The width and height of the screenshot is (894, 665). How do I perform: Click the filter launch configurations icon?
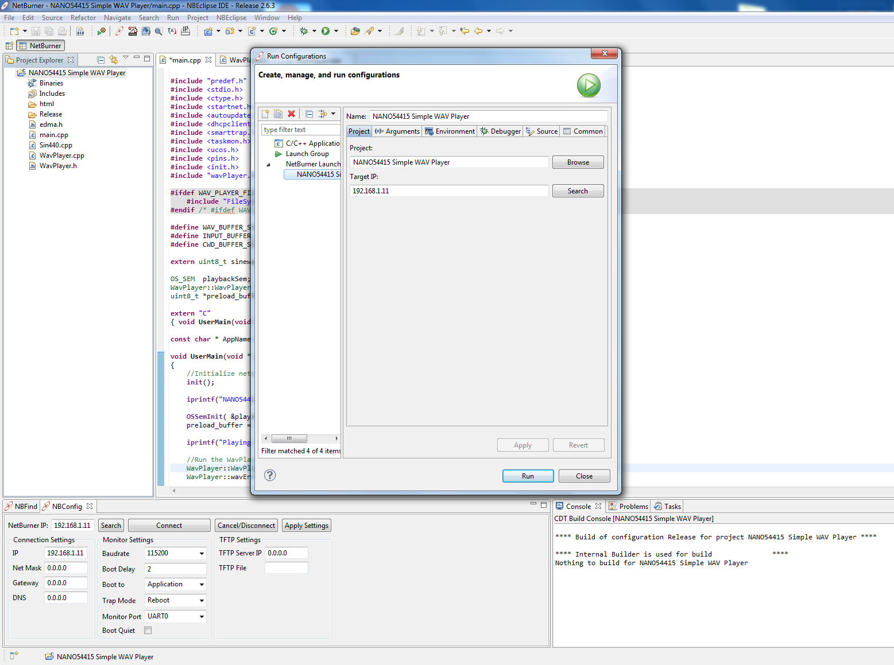(x=322, y=114)
